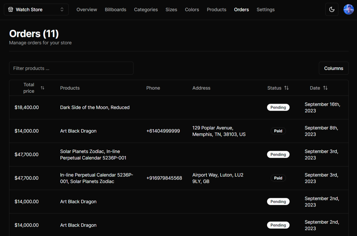Sort orders by Date arrows icon
Image resolution: width=357 pixels, height=236 pixels.
[x=325, y=88]
